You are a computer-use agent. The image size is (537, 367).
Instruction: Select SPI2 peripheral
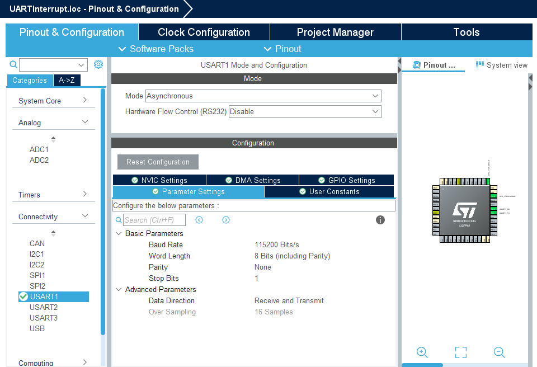click(37, 286)
